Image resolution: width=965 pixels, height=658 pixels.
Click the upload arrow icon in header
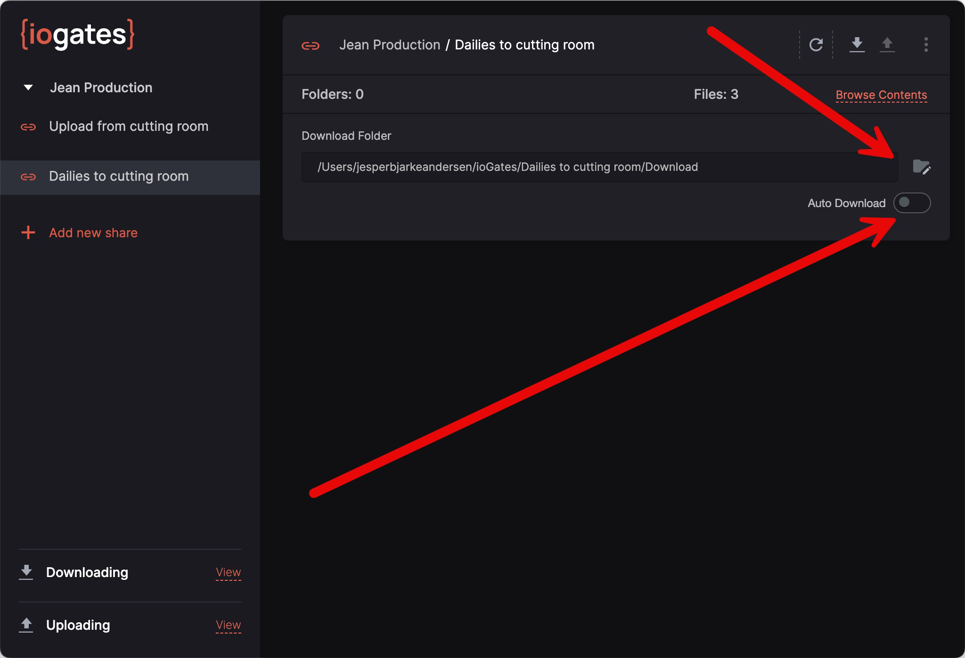pyautogui.click(x=887, y=45)
